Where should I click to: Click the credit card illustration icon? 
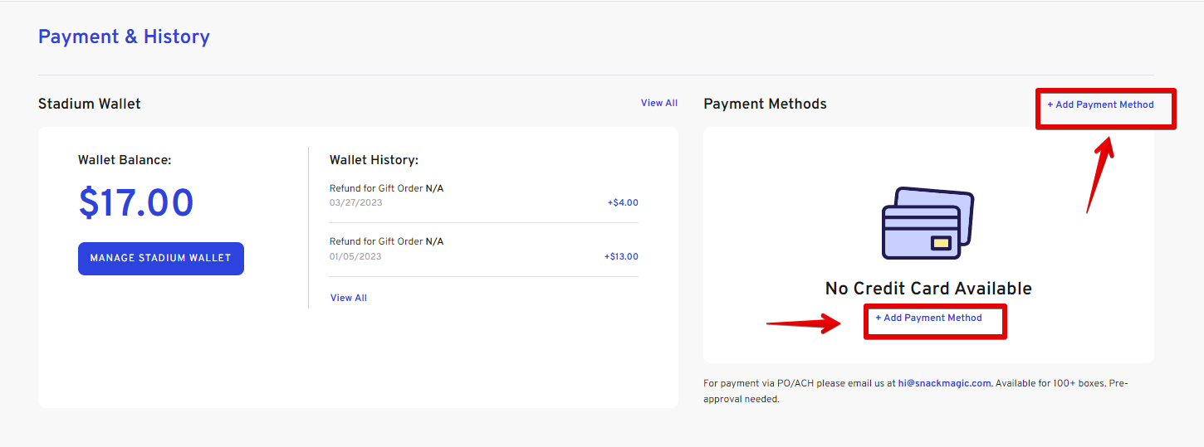(x=927, y=222)
